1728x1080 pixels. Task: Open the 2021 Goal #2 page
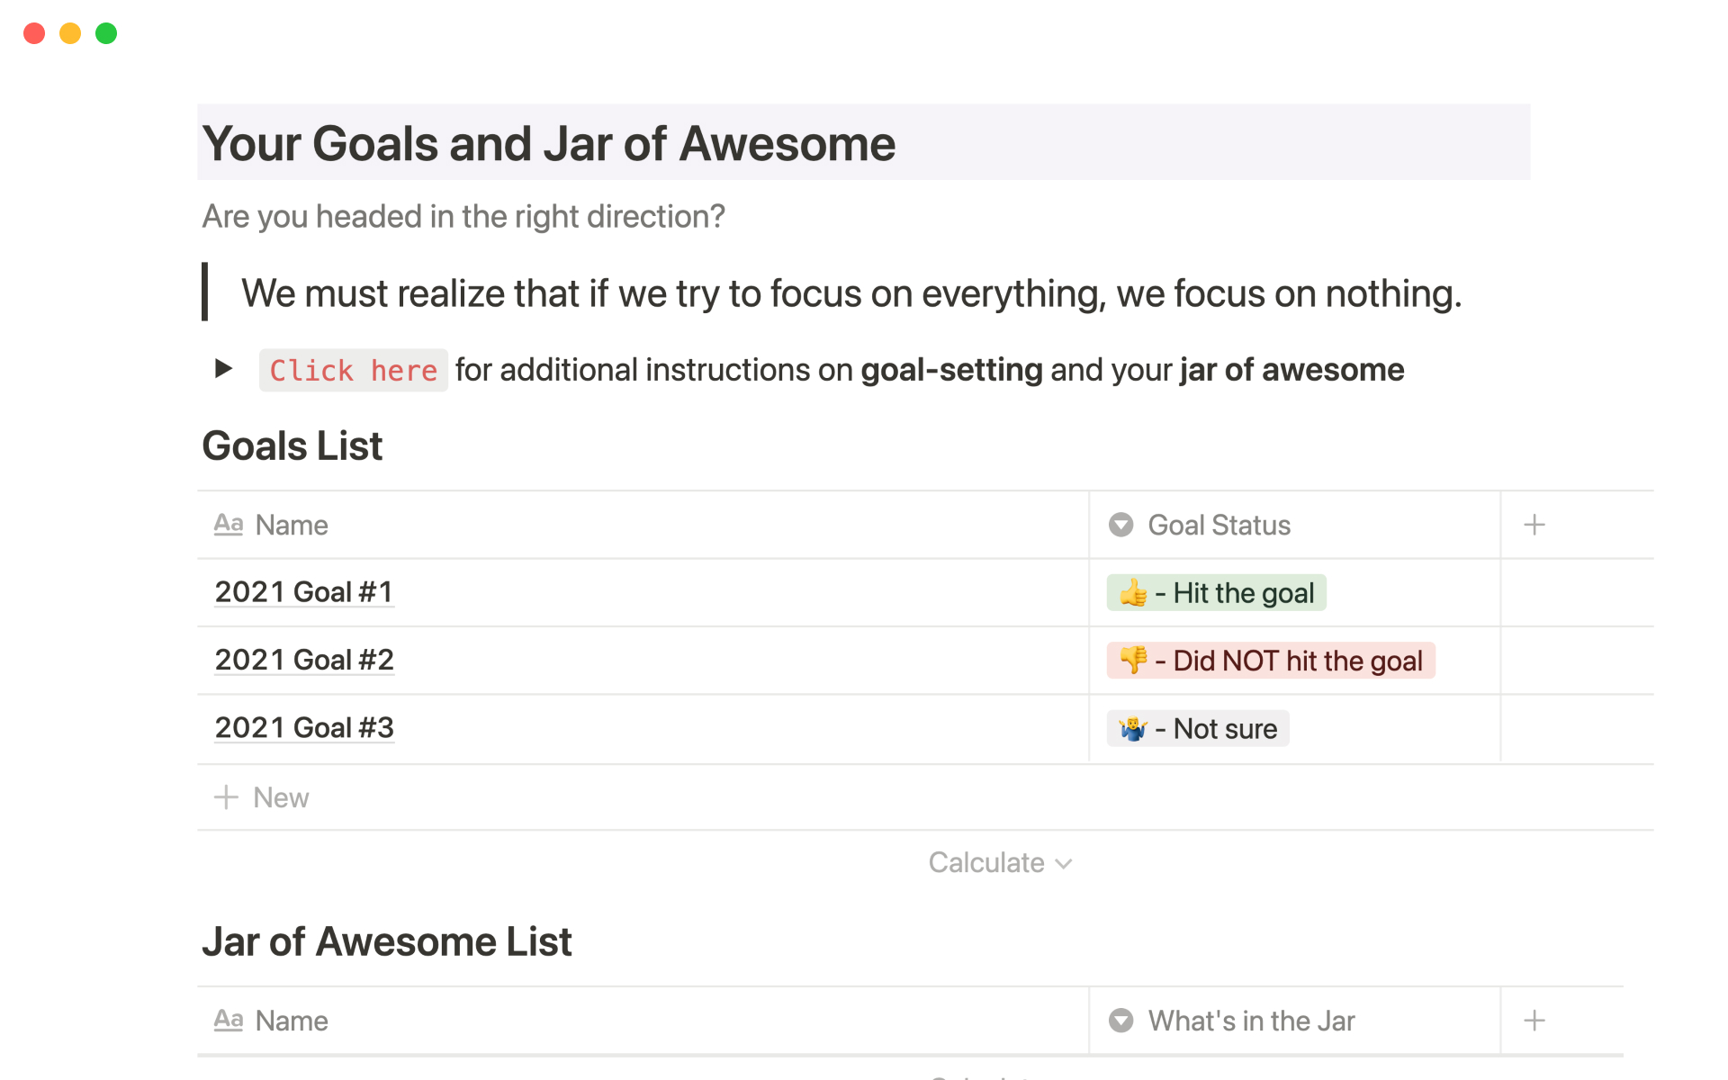click(x=304, y=661)
